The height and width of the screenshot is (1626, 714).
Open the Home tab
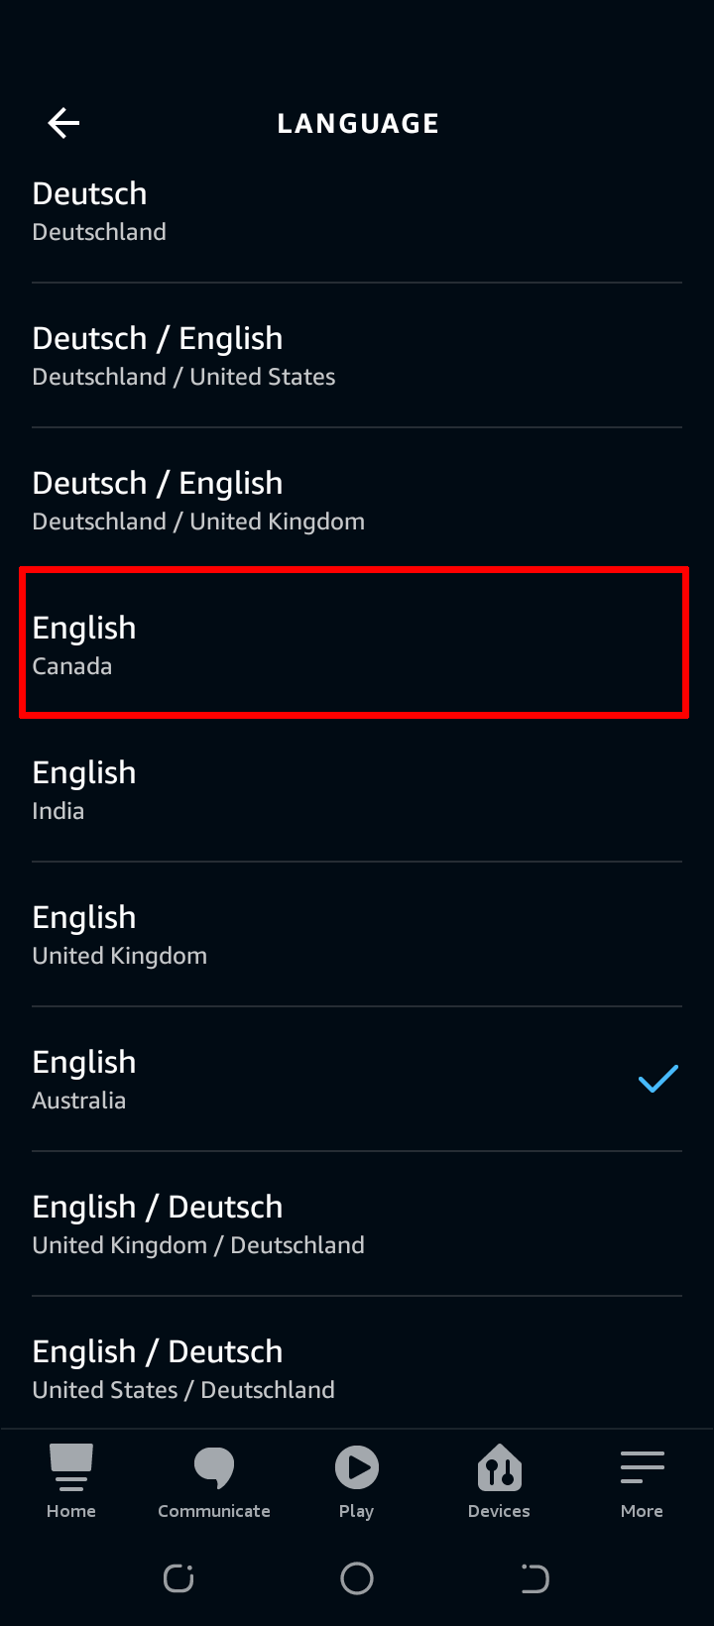(x=71, y=1481)
